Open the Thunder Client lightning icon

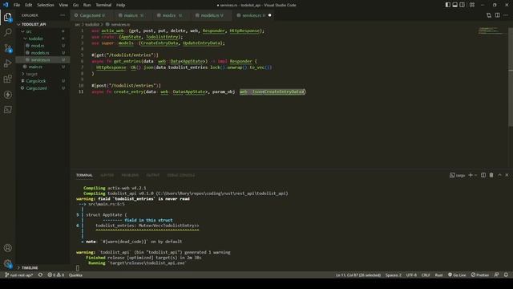click(7, 95)
